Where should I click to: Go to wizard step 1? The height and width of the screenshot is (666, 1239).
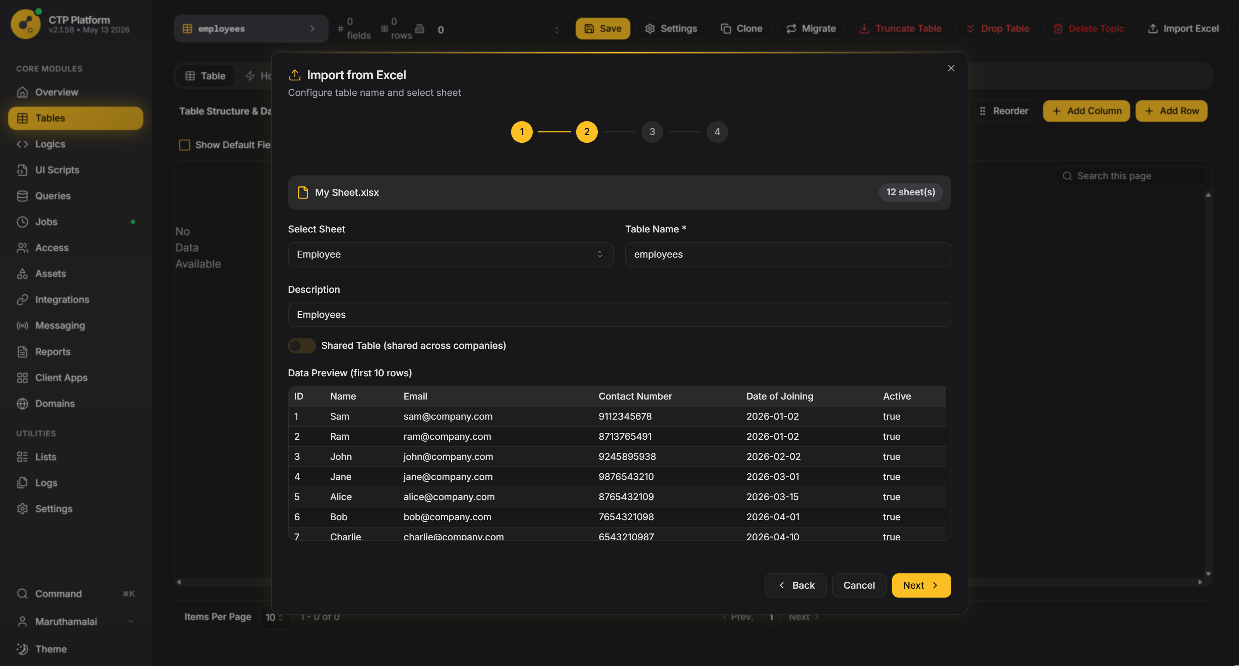click(x=522, y=131)
